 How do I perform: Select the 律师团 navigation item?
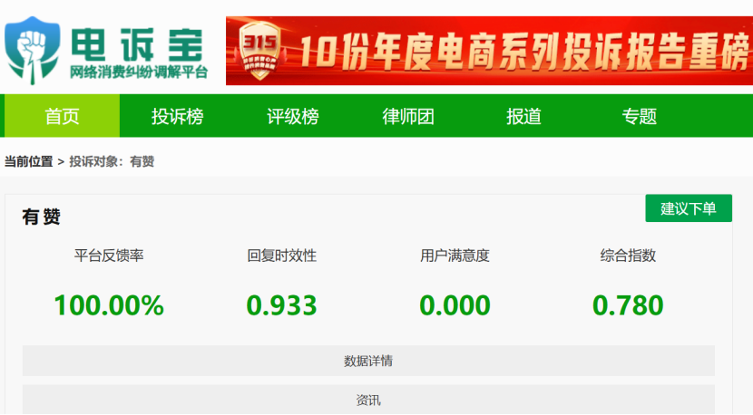[407, 116]
